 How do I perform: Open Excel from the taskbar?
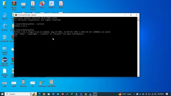coord(72,94)
